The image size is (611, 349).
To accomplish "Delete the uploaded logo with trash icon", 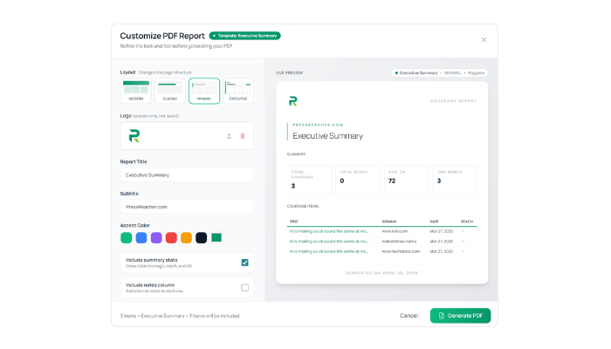I will pyautogui.click(x=243, y=136).
